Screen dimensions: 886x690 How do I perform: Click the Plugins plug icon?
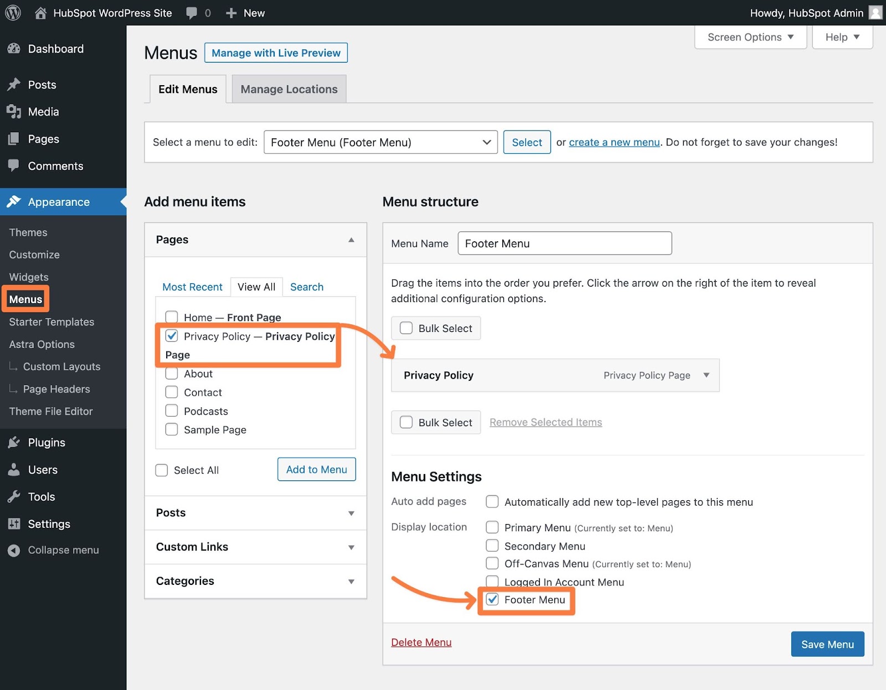14,443
